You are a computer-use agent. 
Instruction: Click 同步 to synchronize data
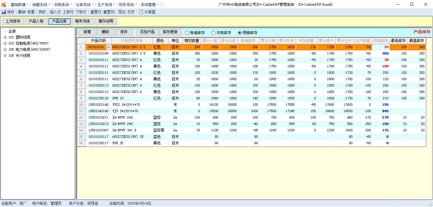pyautogui.click(x=42, y=12)
